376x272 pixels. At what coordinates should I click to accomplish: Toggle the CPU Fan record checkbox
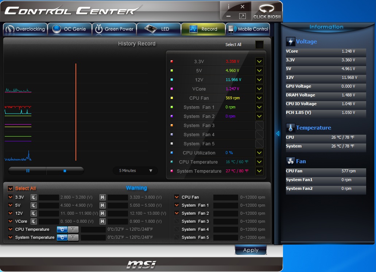click(x=259, y=98)
